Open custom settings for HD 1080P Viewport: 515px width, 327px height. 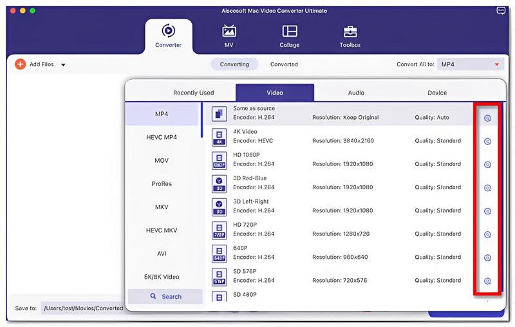tap(488, 165)
